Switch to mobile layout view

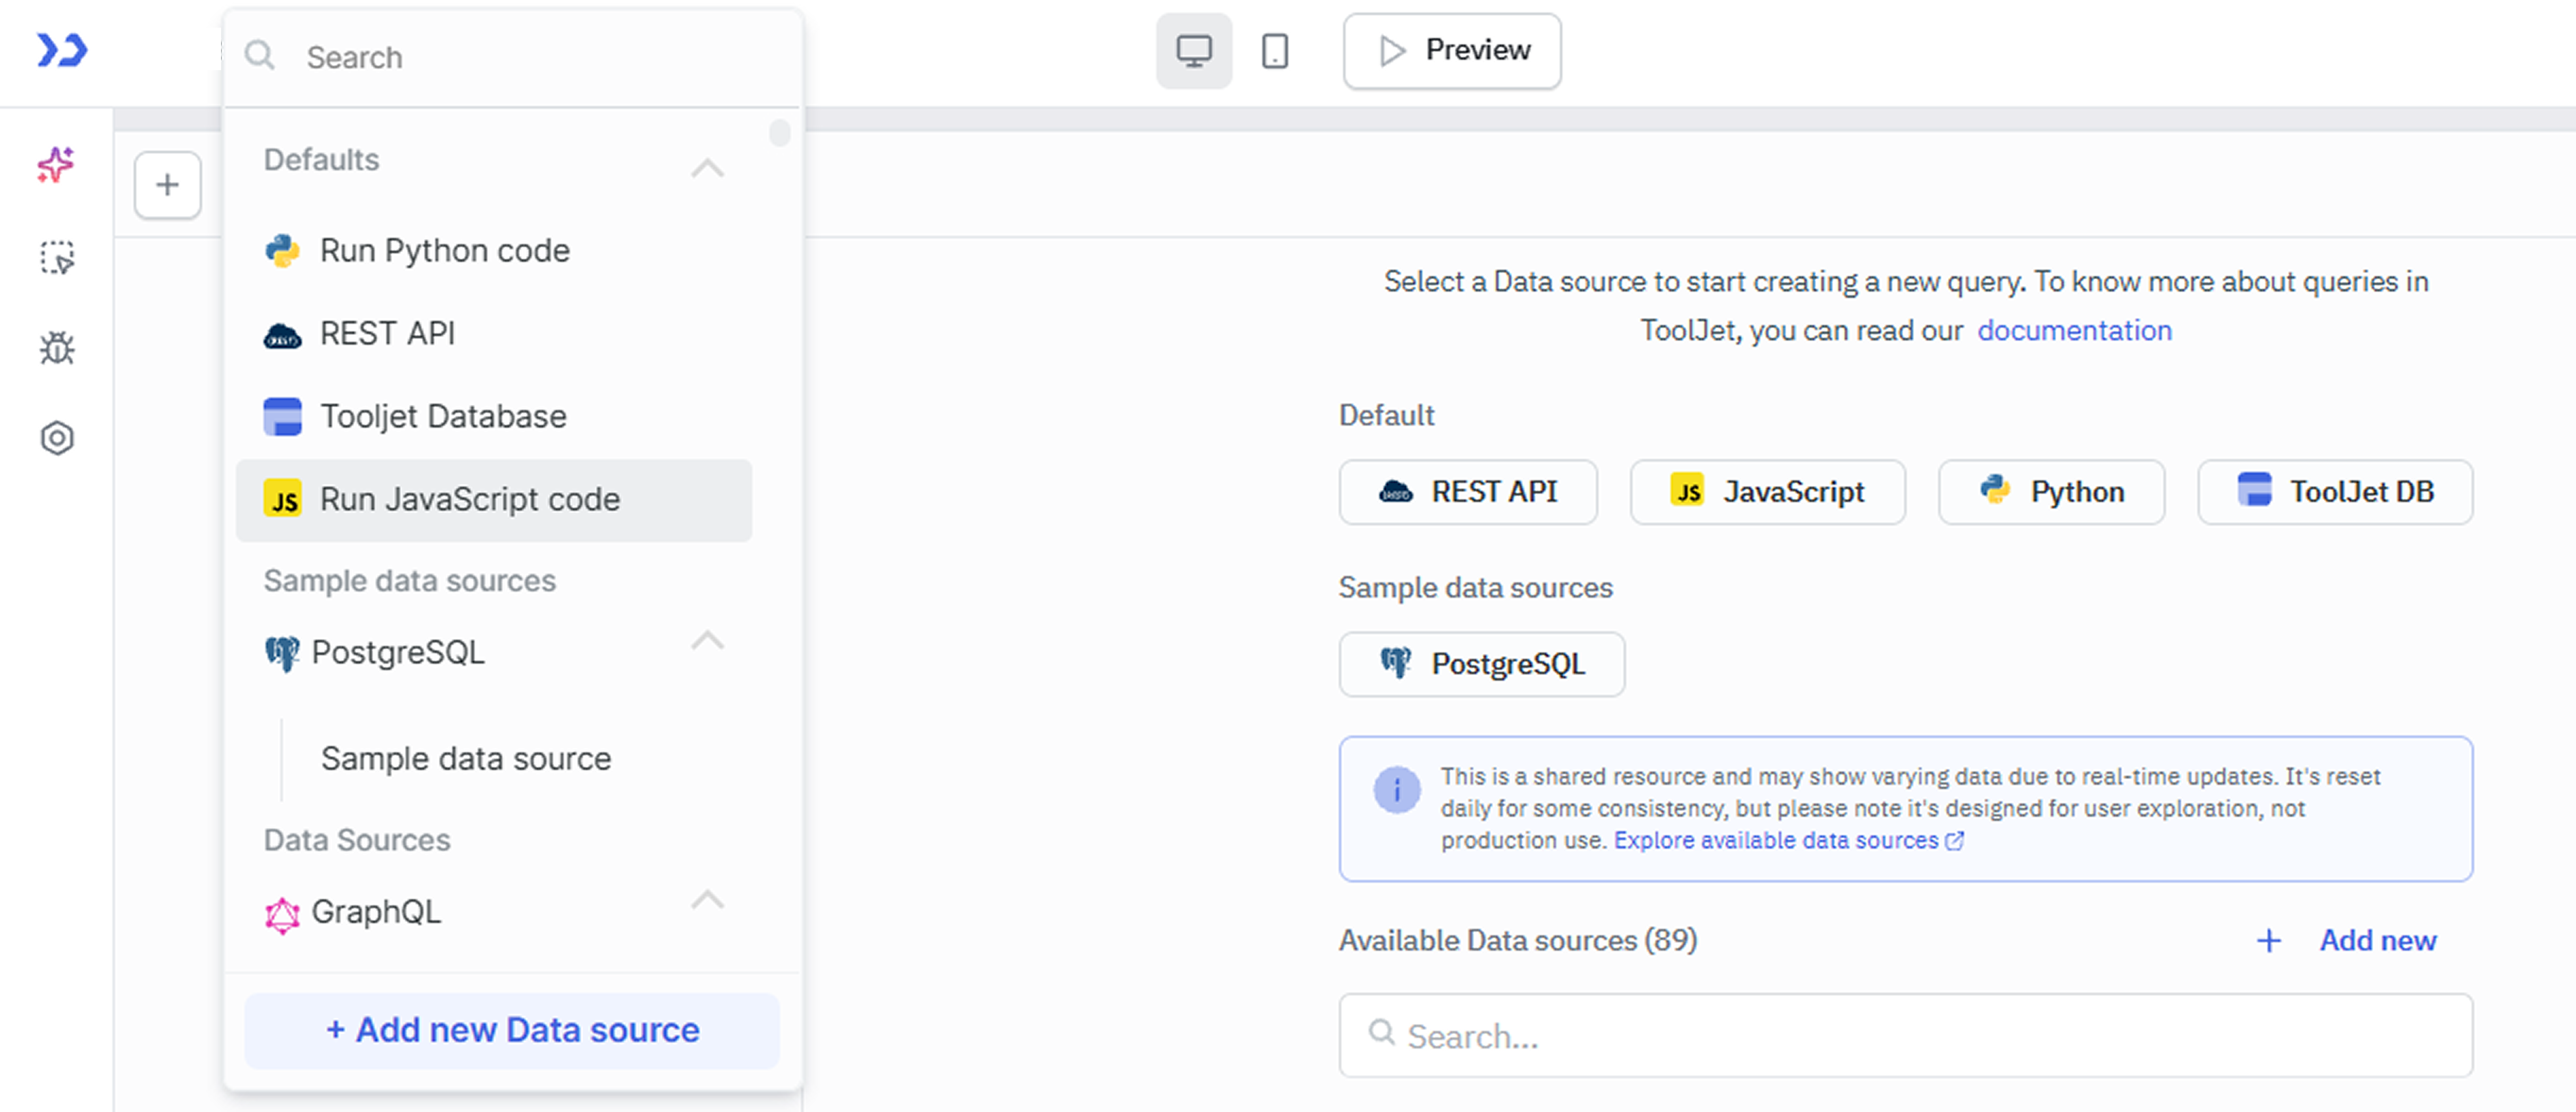coord(1274,51)
